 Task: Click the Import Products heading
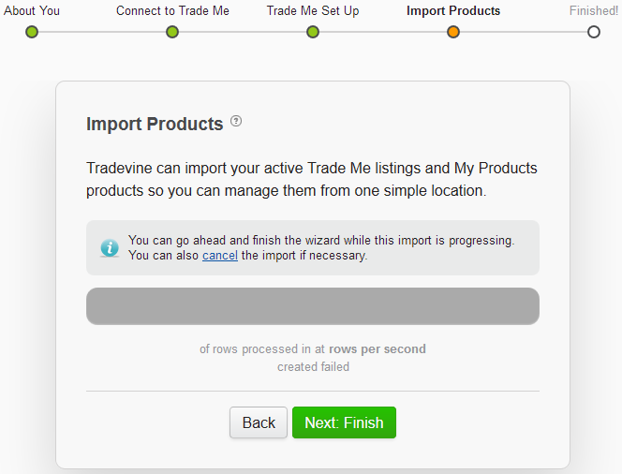155,125
